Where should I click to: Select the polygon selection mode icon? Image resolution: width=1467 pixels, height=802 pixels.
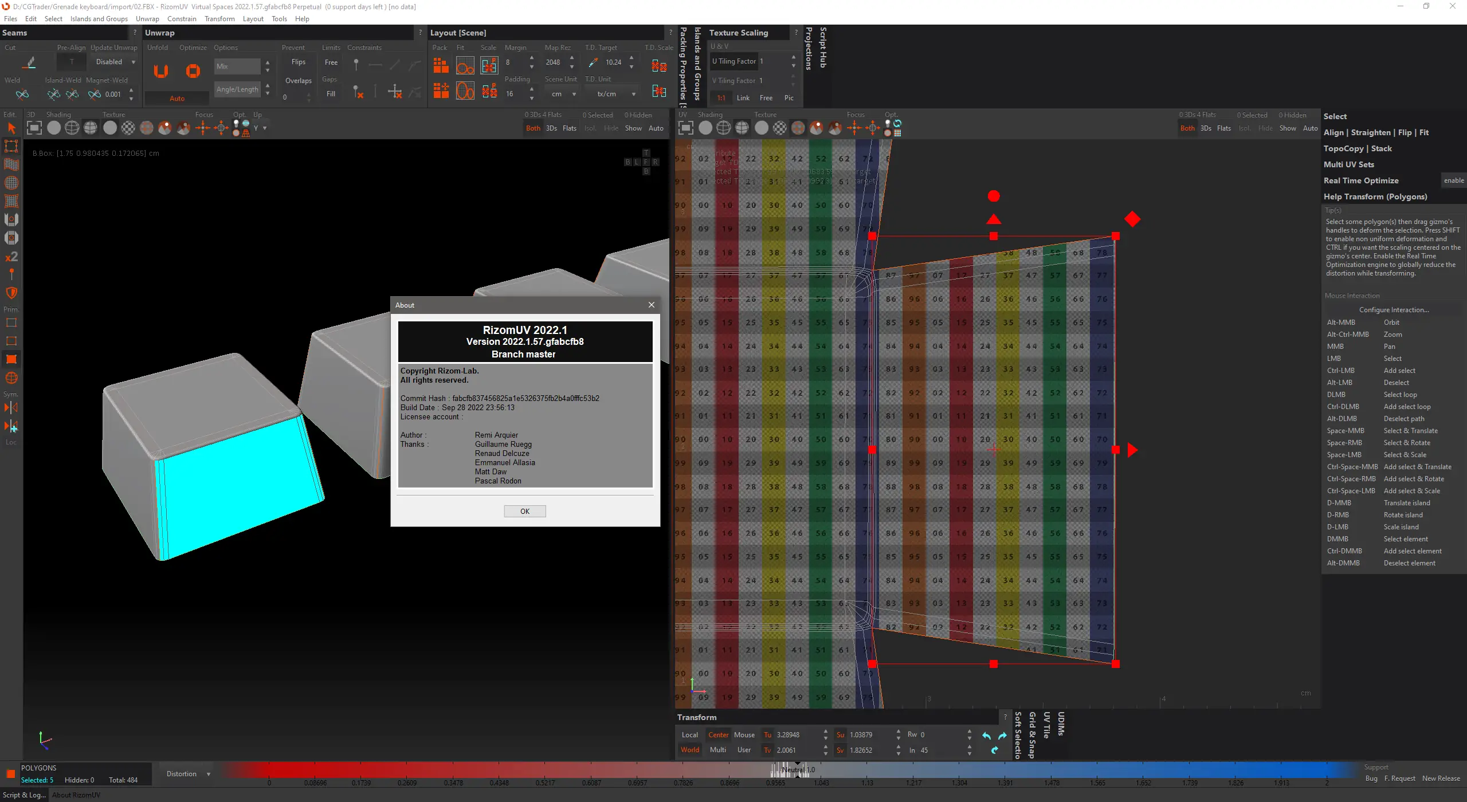pyautogui.click(x=11, y=359)
